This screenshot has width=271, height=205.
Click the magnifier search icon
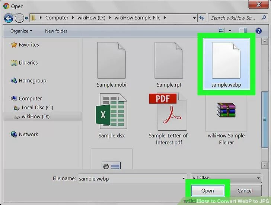[264, 18]
